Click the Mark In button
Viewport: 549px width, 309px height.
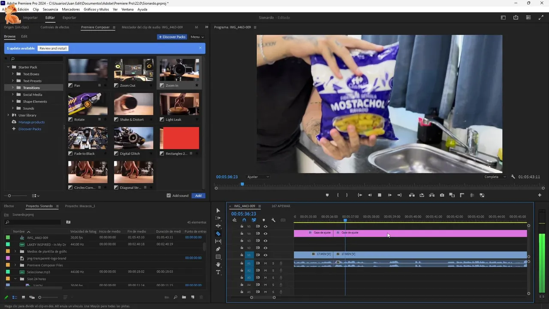338,195
